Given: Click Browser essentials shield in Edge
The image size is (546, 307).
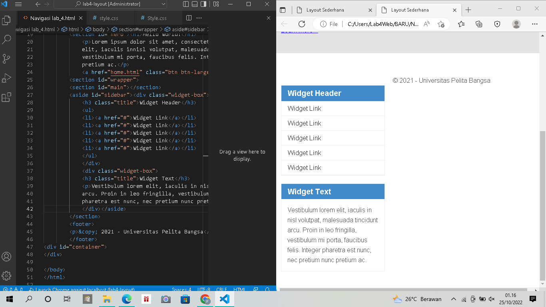Looking at the screenshot, I should (x=497, y=24).
